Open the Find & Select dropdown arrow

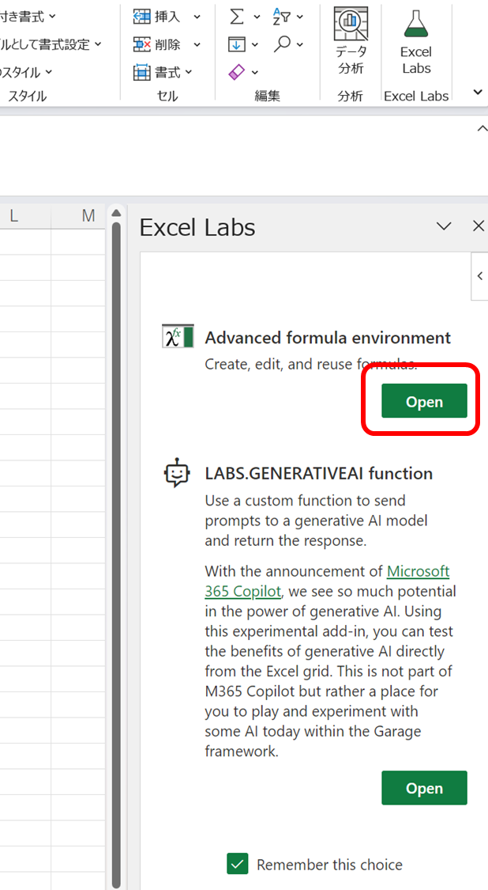[x=300, y=44]
